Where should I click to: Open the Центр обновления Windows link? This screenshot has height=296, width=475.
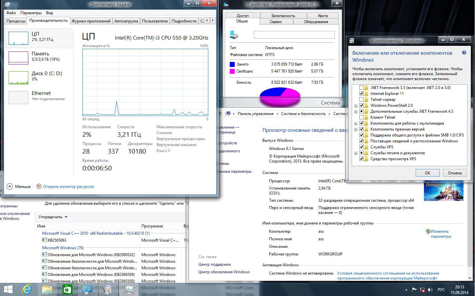(224, 272)
